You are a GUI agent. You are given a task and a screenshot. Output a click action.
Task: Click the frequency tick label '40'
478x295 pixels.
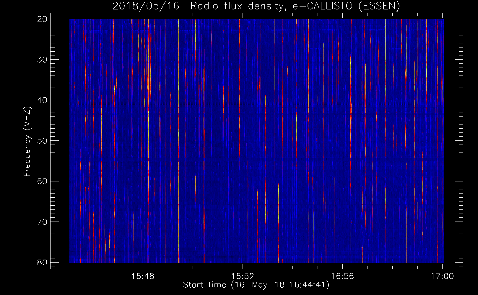pos(43,100)
